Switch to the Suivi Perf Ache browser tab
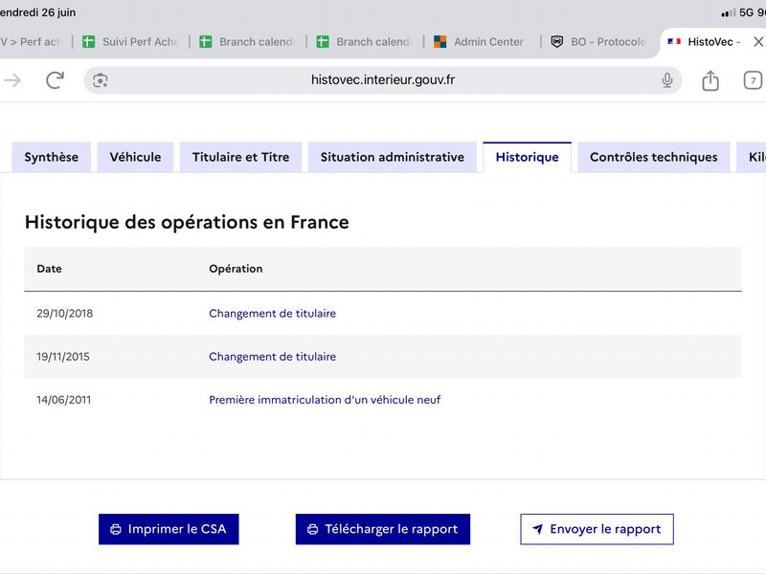766x574 pixels. (131, 42)
